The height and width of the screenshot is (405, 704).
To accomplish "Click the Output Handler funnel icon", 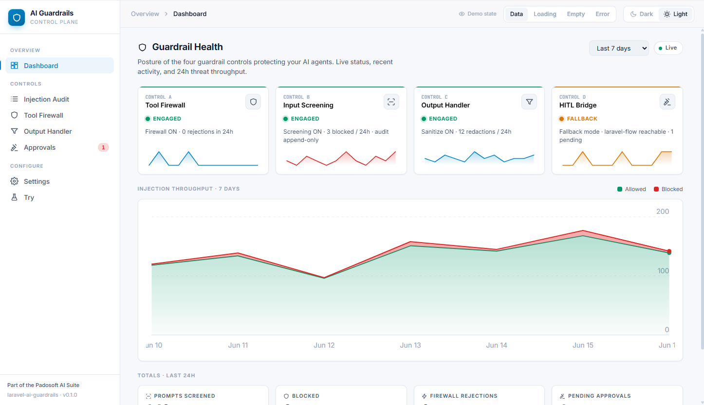I will tap(529, 102).
